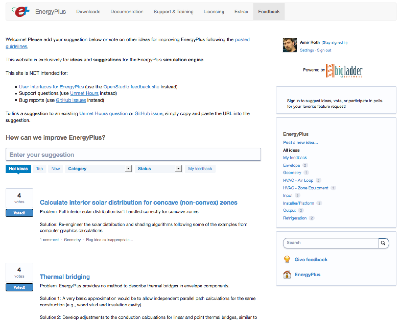The height and width of the screenshot is (321, 400).
Task: Open the Licensing menu item
Action: pyautogui.click(x=214, y=12)
